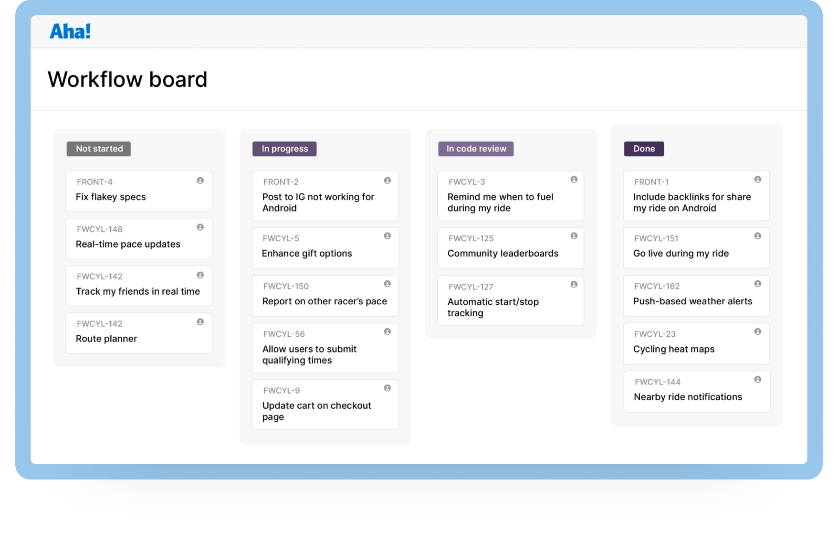This screenshot has height=533, width=838.
Task: Click assignee avatar on FRONT-4 card
Action: pos(200,181)
